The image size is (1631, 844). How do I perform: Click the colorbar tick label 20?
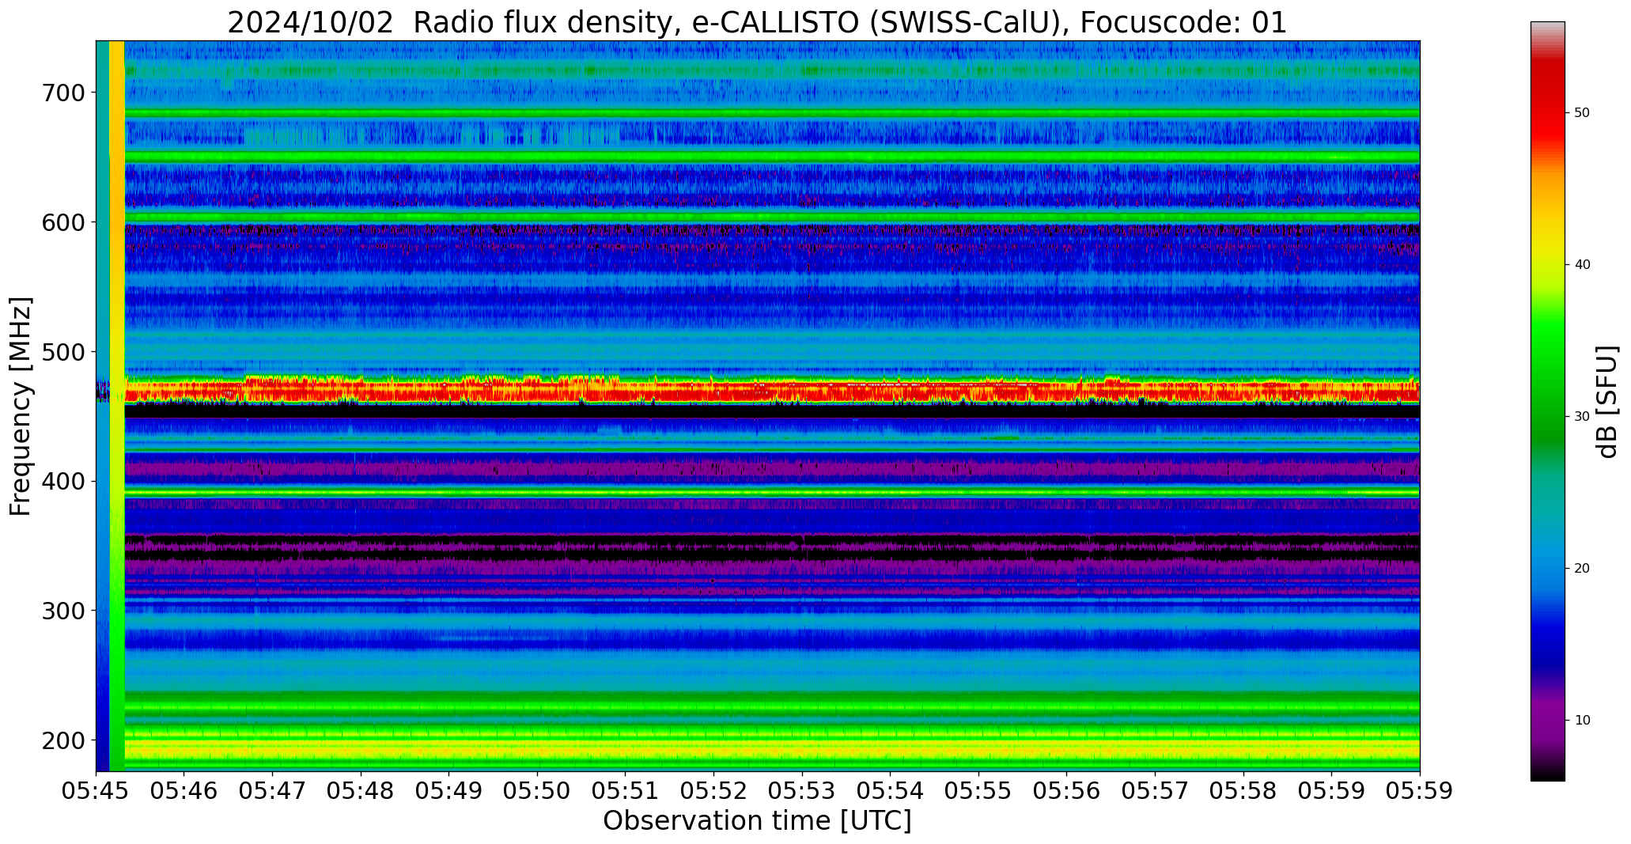coord(1583,568)
